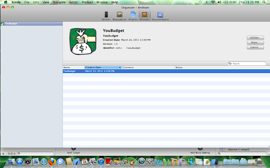Open the Help menu
Screen dimensions: 270x168
[x=115, y=2]
